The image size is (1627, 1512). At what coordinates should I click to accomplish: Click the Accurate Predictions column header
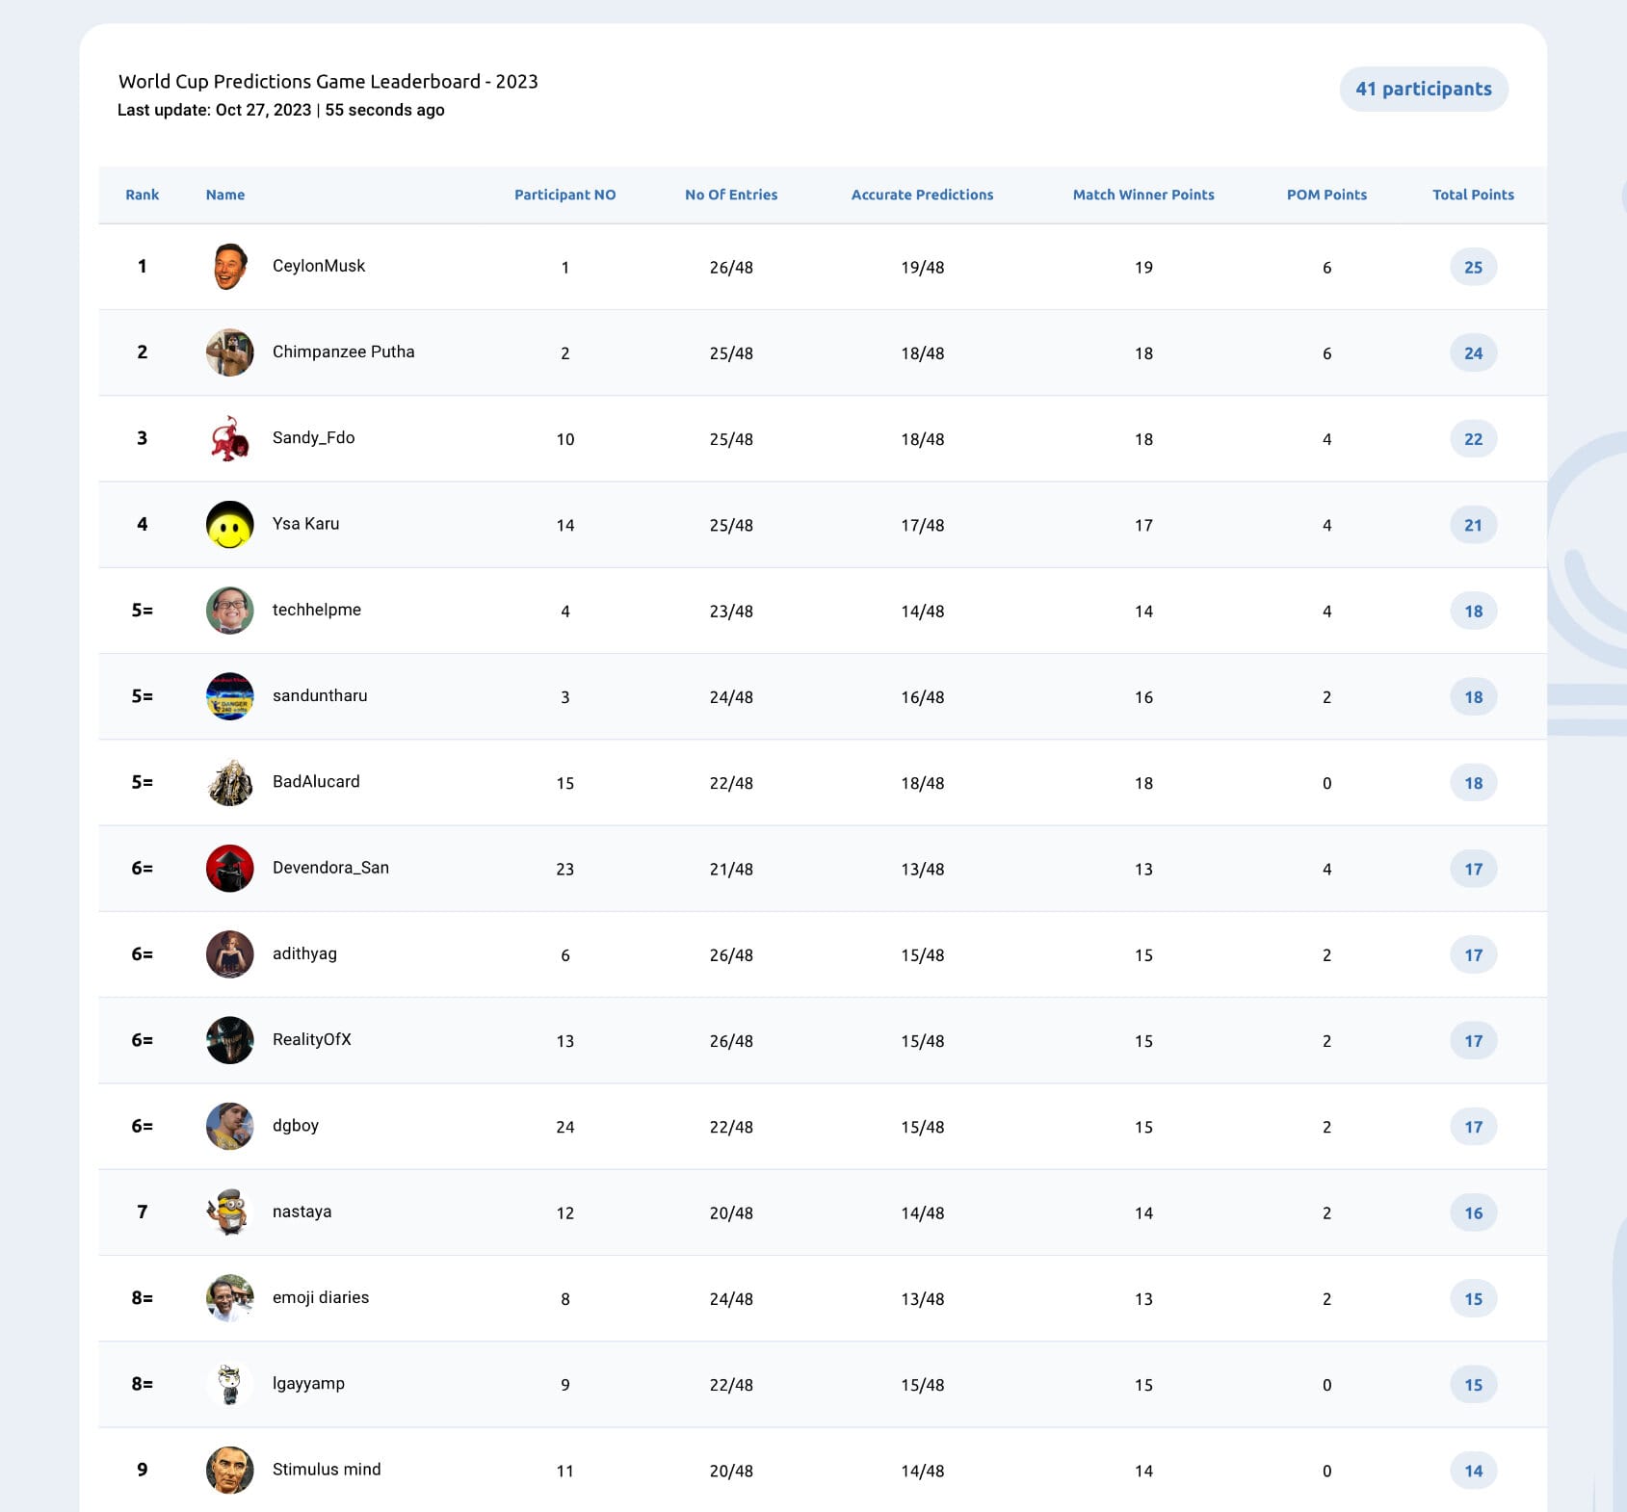[922, 195]
